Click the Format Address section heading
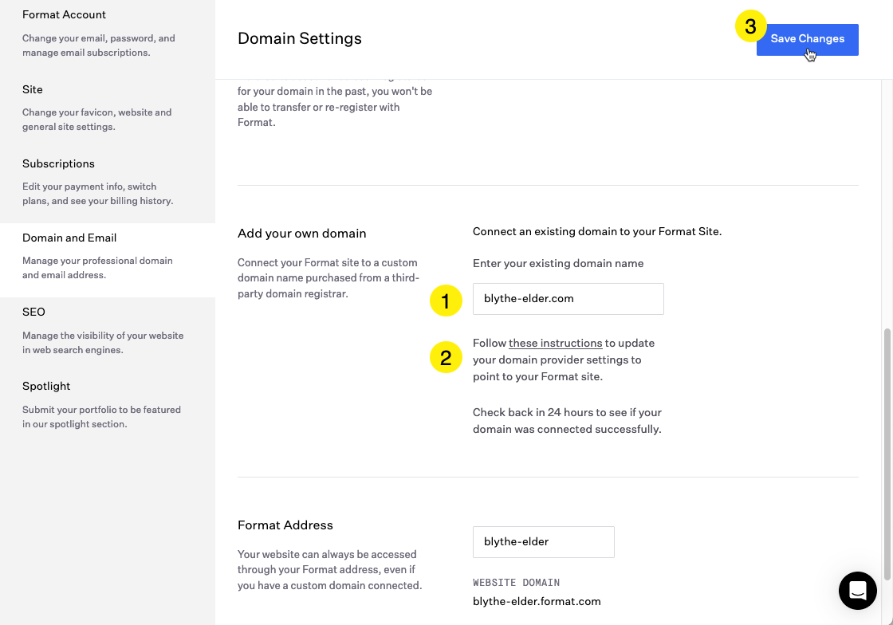Image resolution: width=893 pixels, height=625 pixels. coord(285,525)
